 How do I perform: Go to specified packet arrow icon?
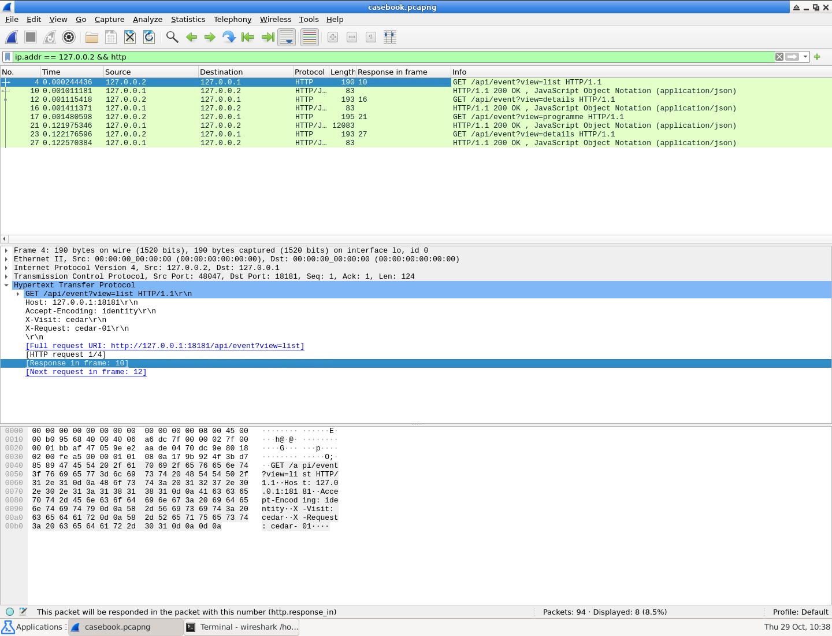click(229, 37)
